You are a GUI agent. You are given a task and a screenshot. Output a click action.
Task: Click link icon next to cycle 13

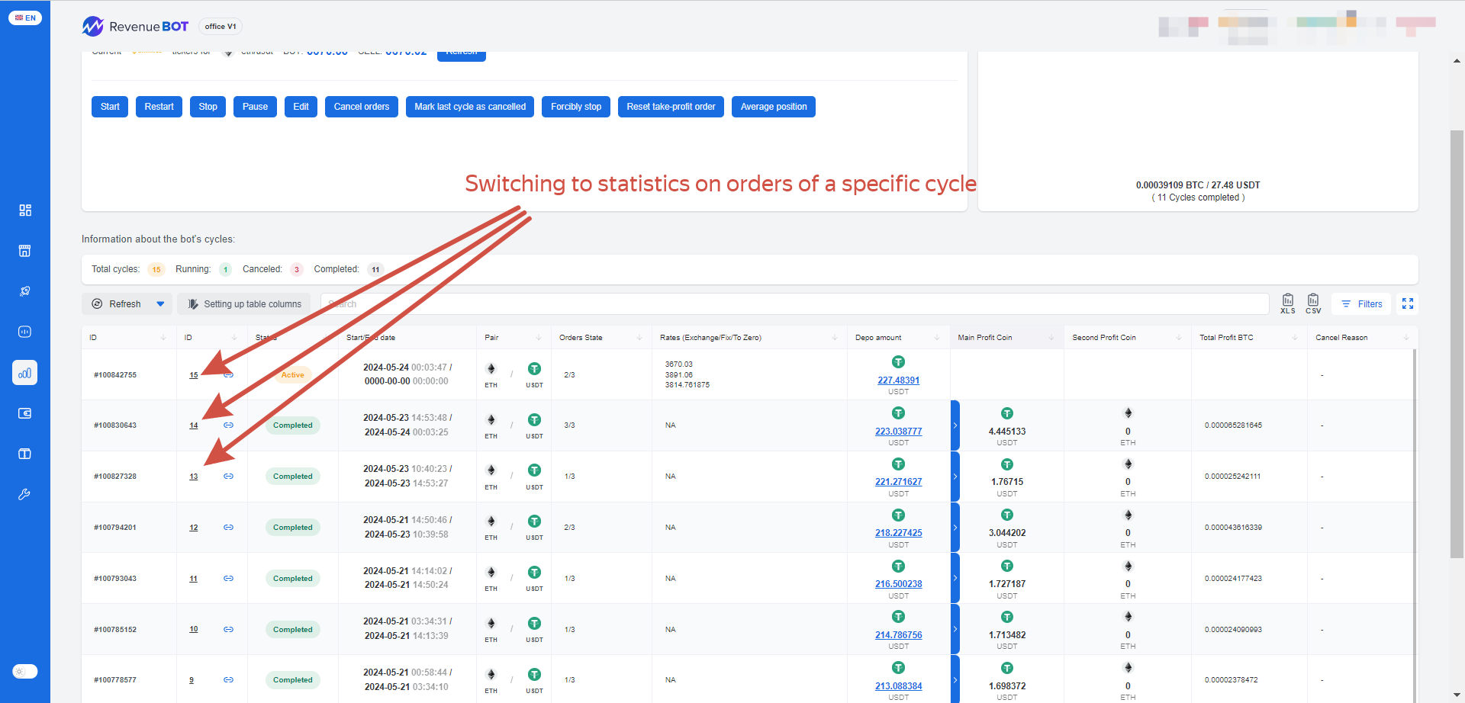[x=228, y=477]
